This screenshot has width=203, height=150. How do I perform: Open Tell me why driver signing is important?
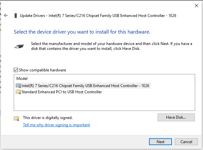coord(57,125)
